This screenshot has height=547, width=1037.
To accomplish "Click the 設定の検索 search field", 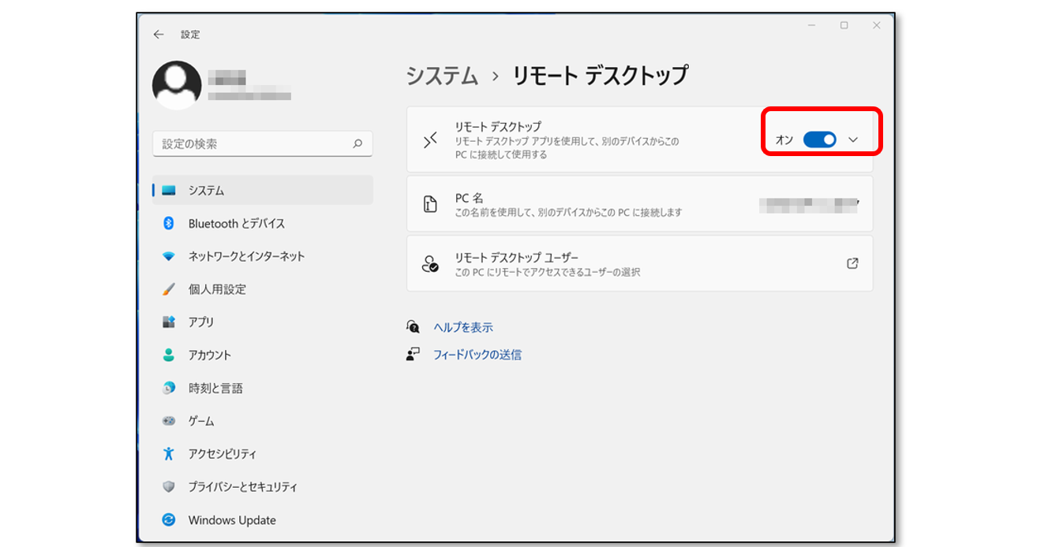I will tap(263, 143).
